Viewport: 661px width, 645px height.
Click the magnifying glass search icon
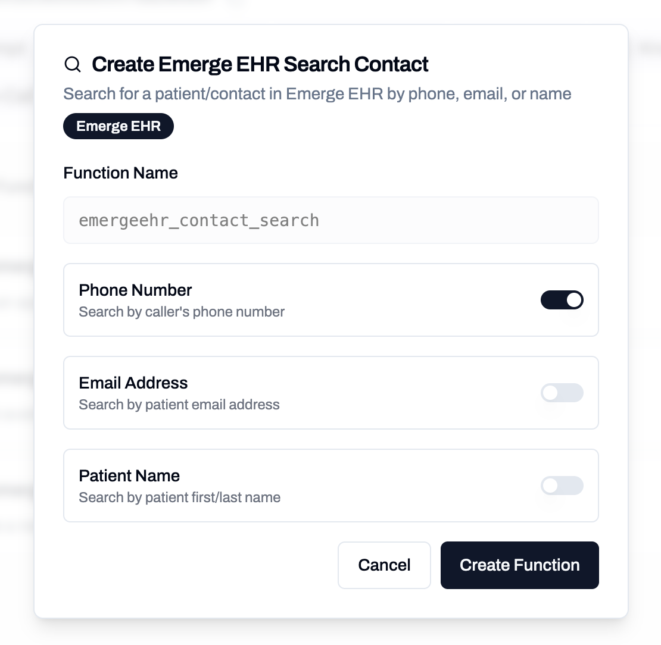point(72,64)
